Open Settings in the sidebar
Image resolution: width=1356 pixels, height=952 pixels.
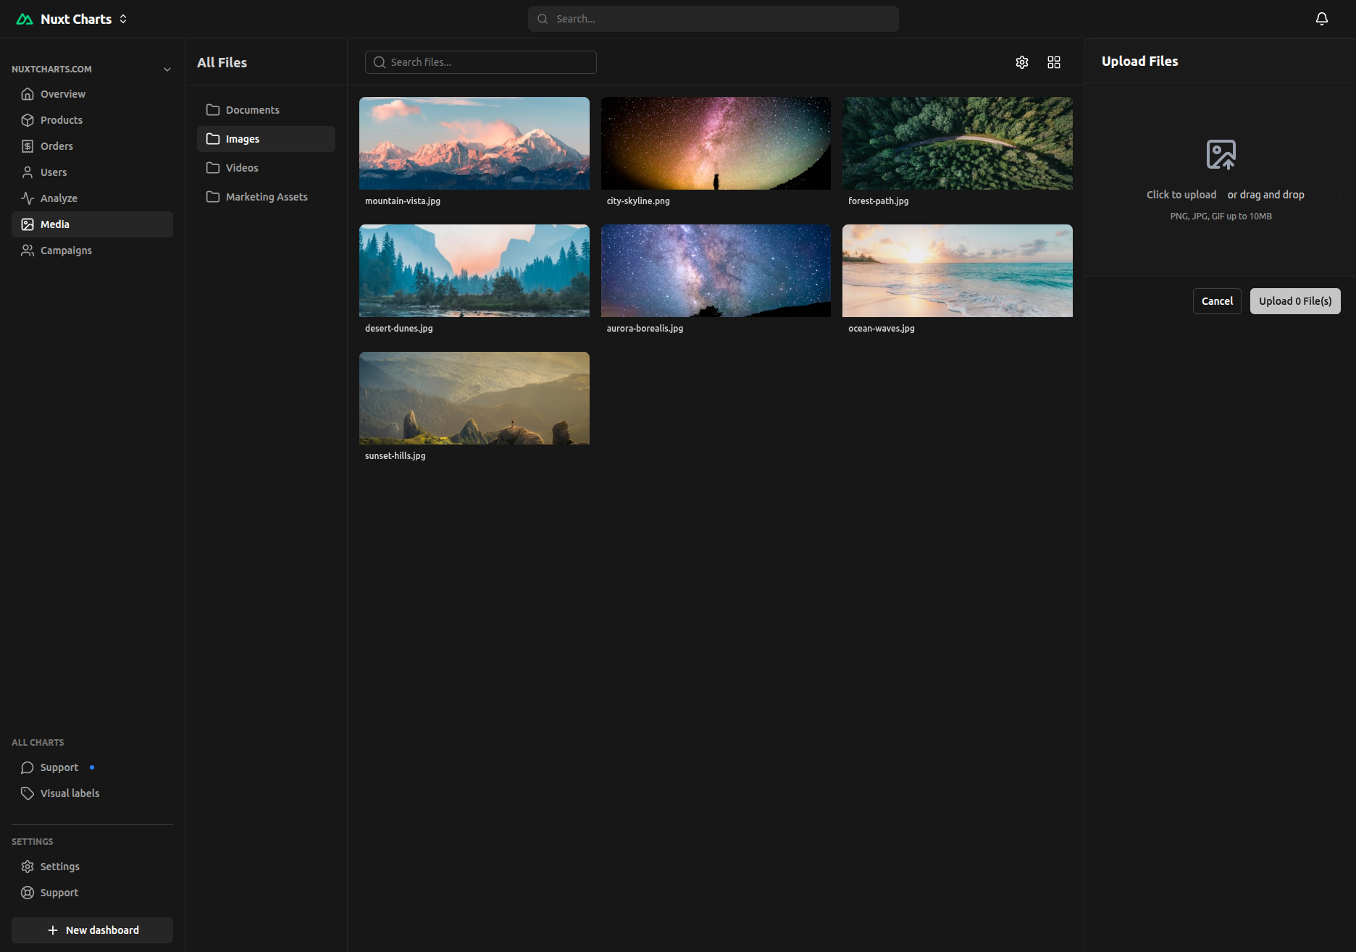[59, 867]
